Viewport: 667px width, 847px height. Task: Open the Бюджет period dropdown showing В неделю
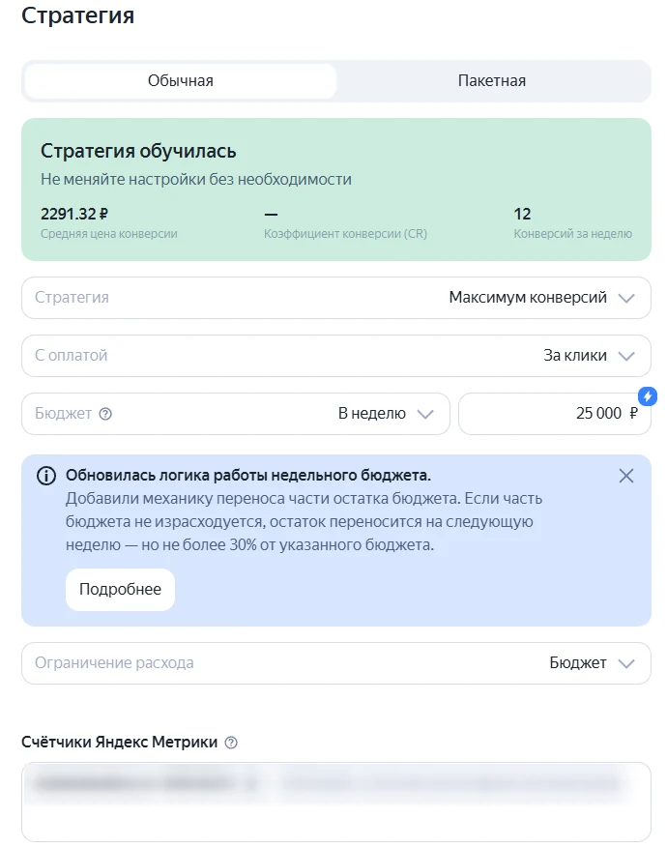pos(236,414)
